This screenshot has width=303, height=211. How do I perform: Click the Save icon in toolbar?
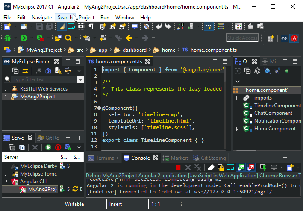40,26
